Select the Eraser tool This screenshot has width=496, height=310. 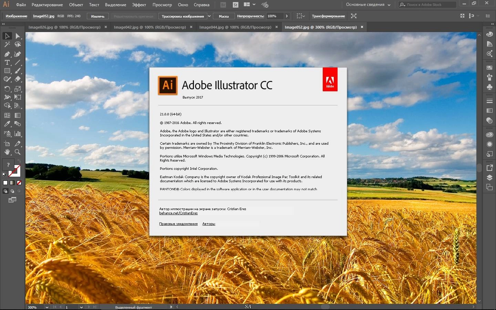click(18, 79)
